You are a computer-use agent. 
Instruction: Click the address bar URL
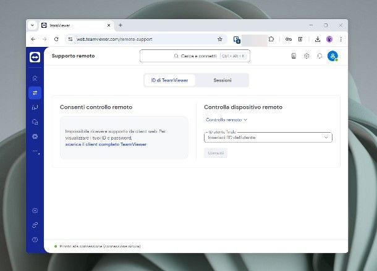click(x=114, y=39)
